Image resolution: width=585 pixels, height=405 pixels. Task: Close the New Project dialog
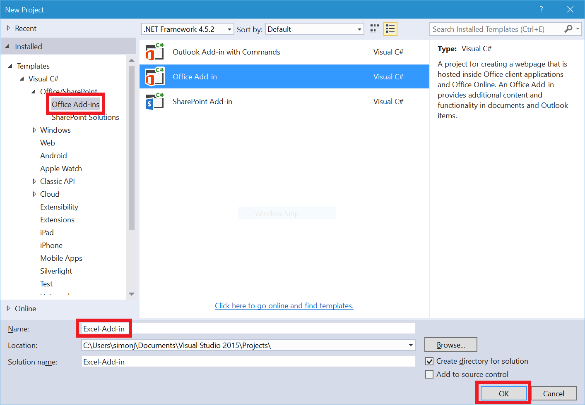(x=570, y=10)
